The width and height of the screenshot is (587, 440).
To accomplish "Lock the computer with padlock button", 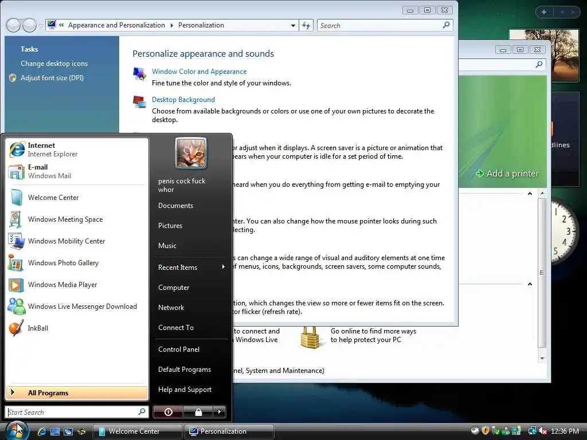I will 198,412.
